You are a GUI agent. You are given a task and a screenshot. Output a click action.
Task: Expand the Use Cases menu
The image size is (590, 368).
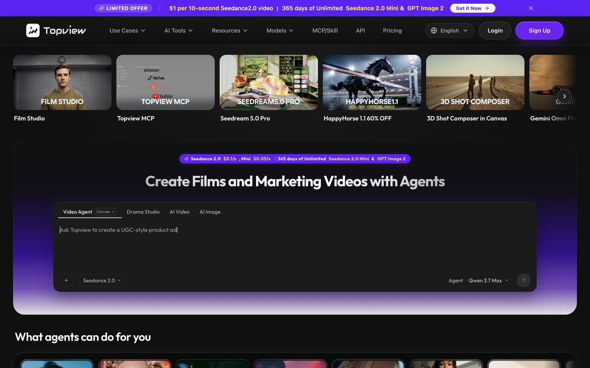point(127,31)
